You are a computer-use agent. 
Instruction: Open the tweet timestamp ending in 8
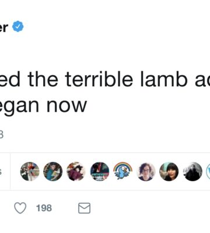click(x=2, y=135)
